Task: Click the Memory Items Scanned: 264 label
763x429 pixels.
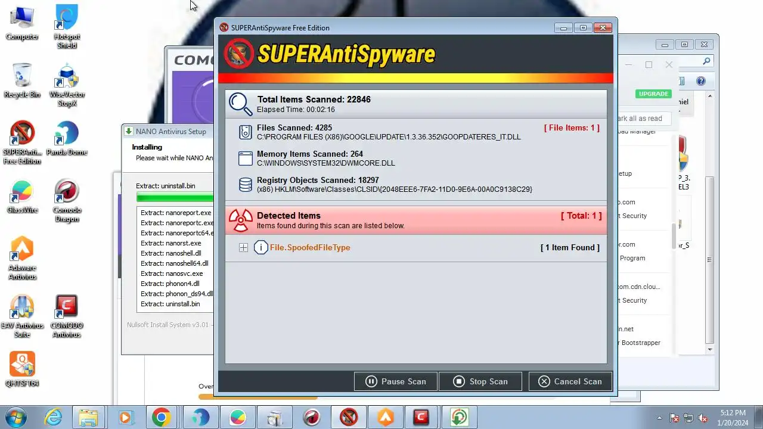Action: [310, 154]
